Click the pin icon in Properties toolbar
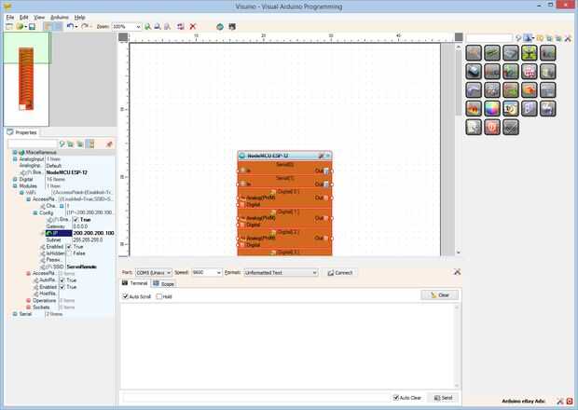The width and height of the screenshot is (578, 410). tap(109, 144)
